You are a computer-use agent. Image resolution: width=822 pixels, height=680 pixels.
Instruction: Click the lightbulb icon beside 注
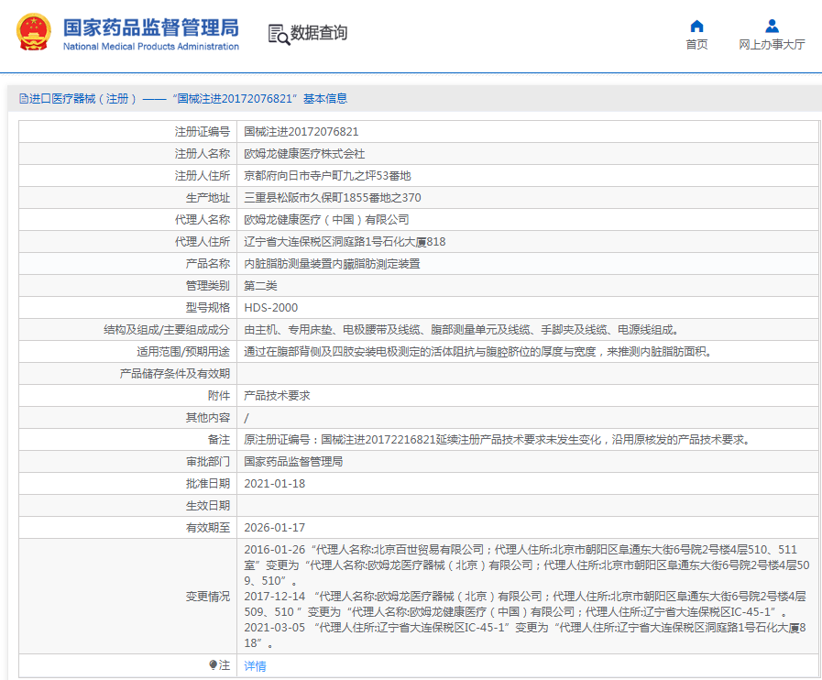click(213, 665)
